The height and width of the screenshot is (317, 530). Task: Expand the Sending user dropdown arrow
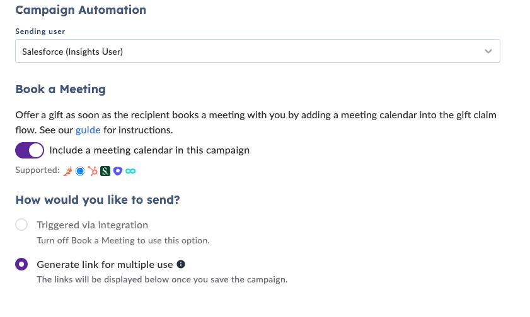488,51
